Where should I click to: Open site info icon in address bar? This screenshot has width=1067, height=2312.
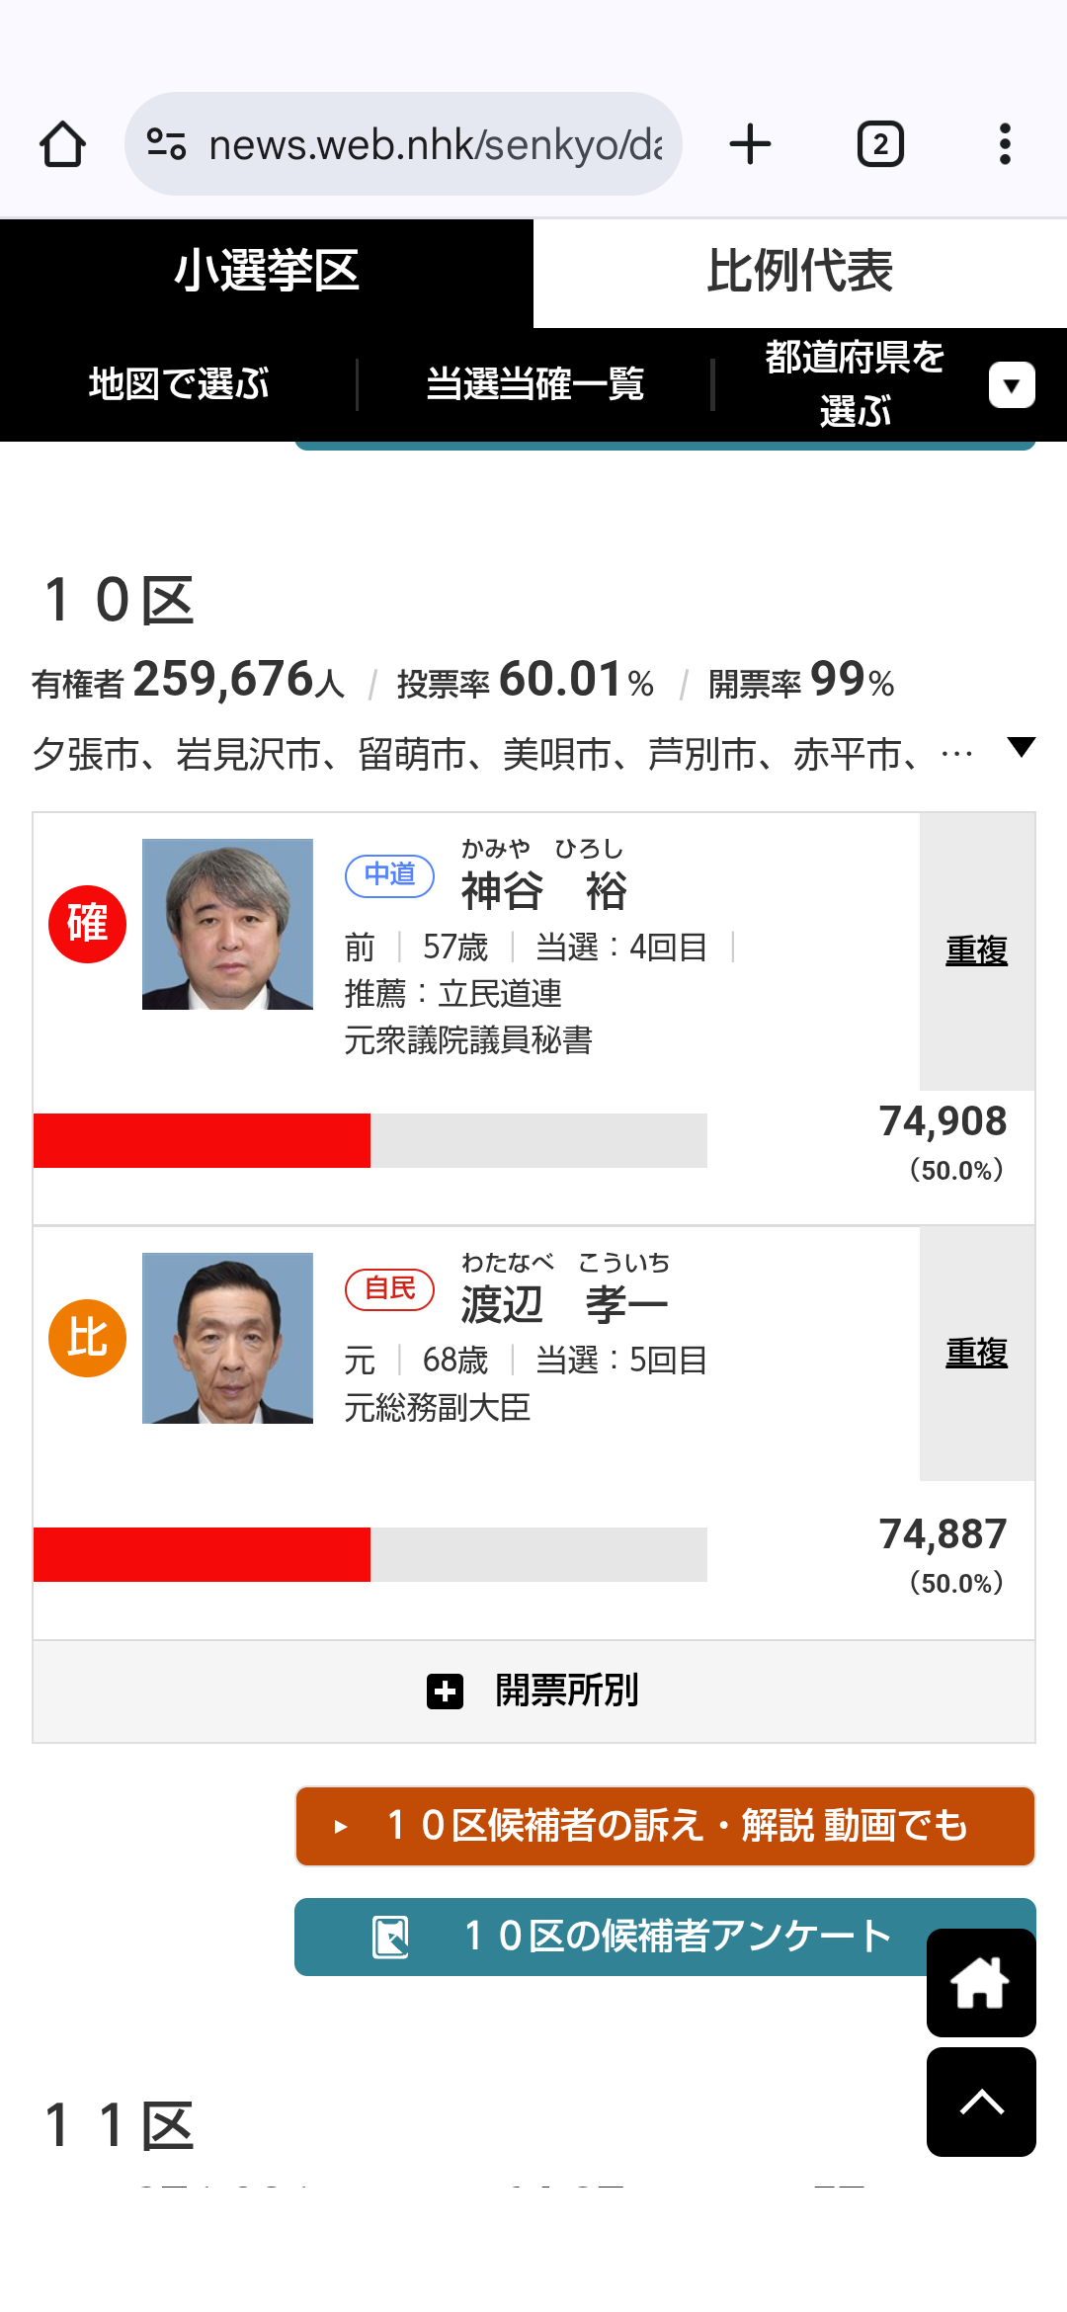pos(166,144)
